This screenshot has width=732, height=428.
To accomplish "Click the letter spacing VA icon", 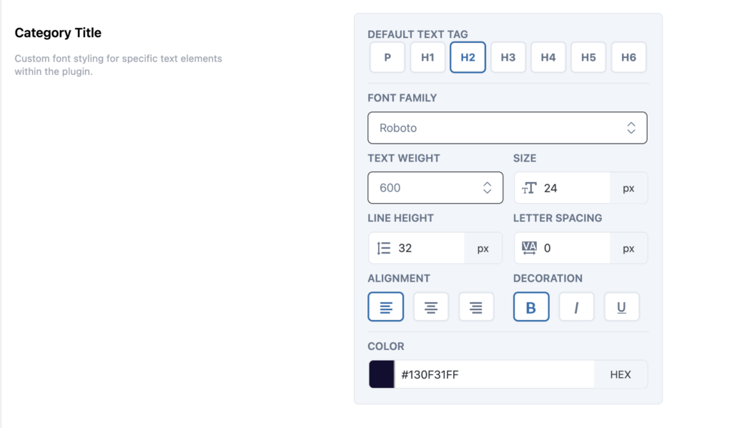I will (x=528, y=247).
